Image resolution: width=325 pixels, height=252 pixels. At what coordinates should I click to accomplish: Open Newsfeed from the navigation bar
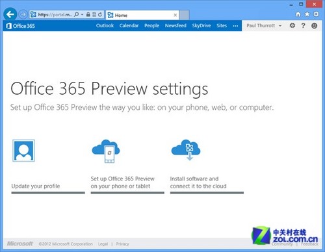tap(175, 25)
